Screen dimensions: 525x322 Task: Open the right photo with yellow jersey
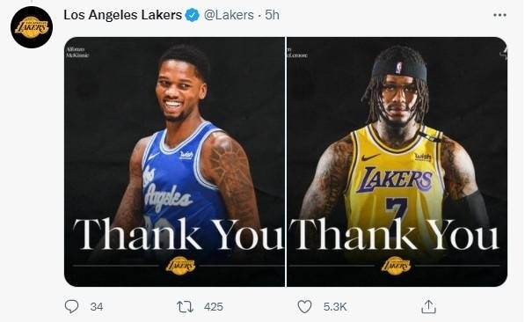397,162
